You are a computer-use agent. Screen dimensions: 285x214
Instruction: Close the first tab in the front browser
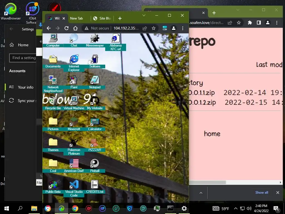[64, 18]
